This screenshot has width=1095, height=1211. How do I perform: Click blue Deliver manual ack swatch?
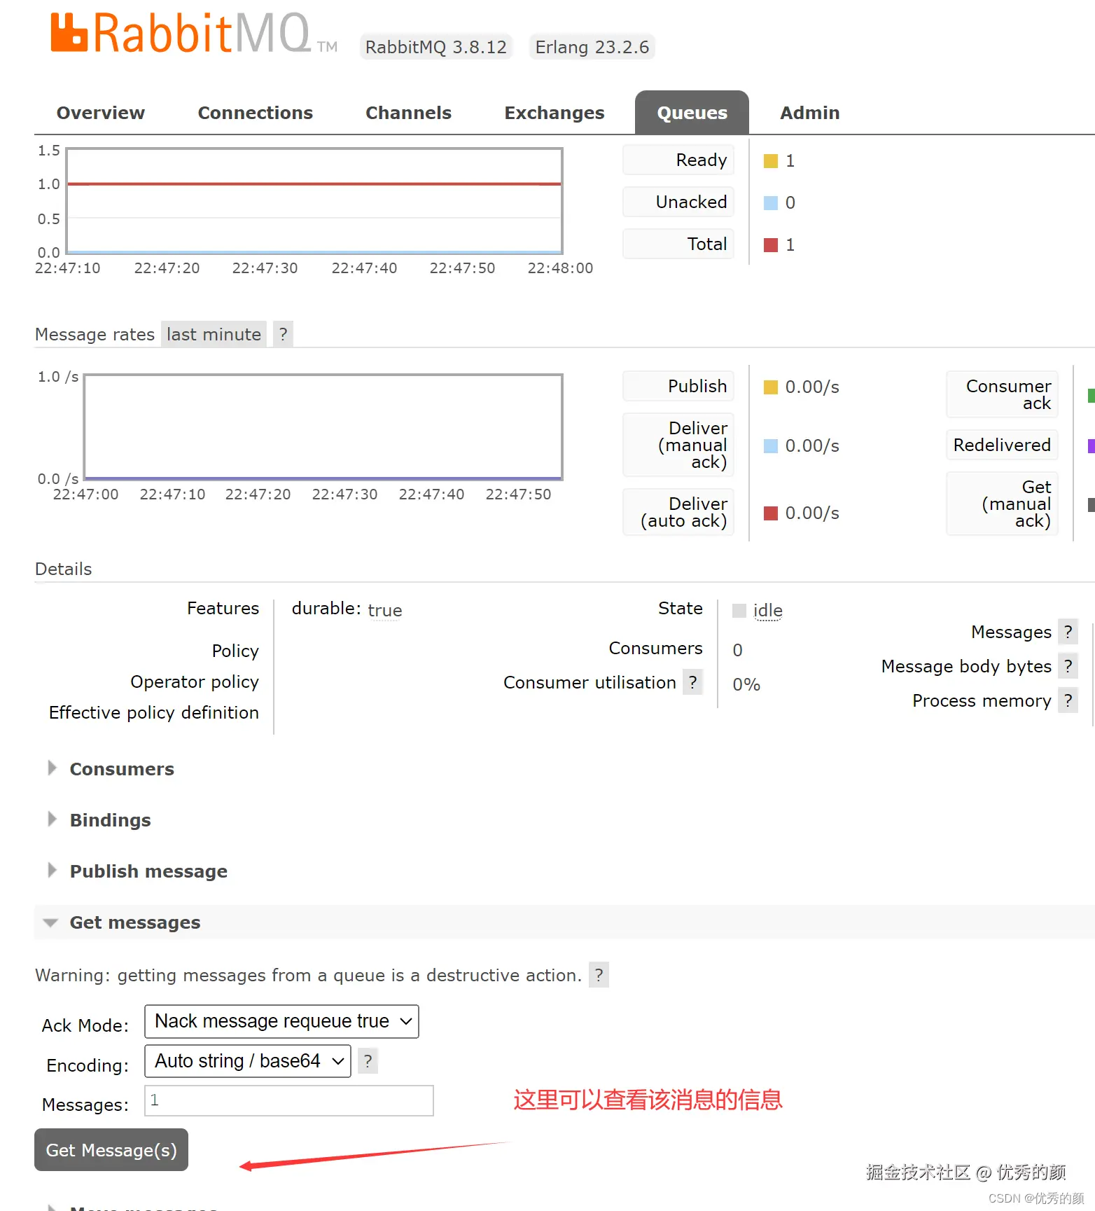(771, 446)
